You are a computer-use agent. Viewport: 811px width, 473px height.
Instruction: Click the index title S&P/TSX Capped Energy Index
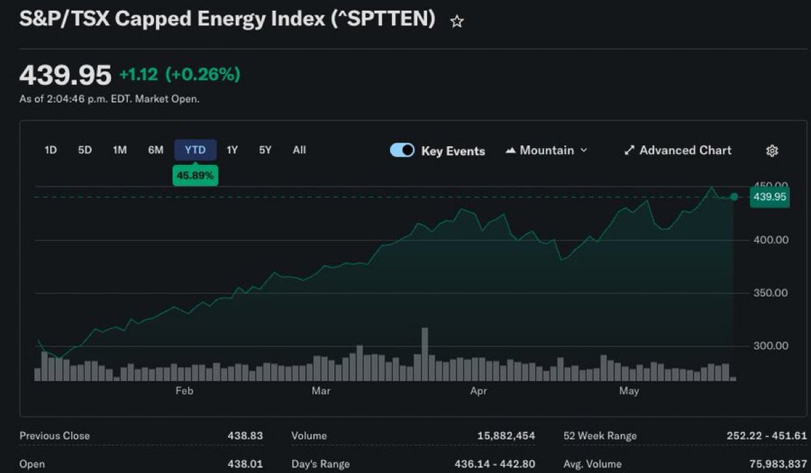coord(227,20)
